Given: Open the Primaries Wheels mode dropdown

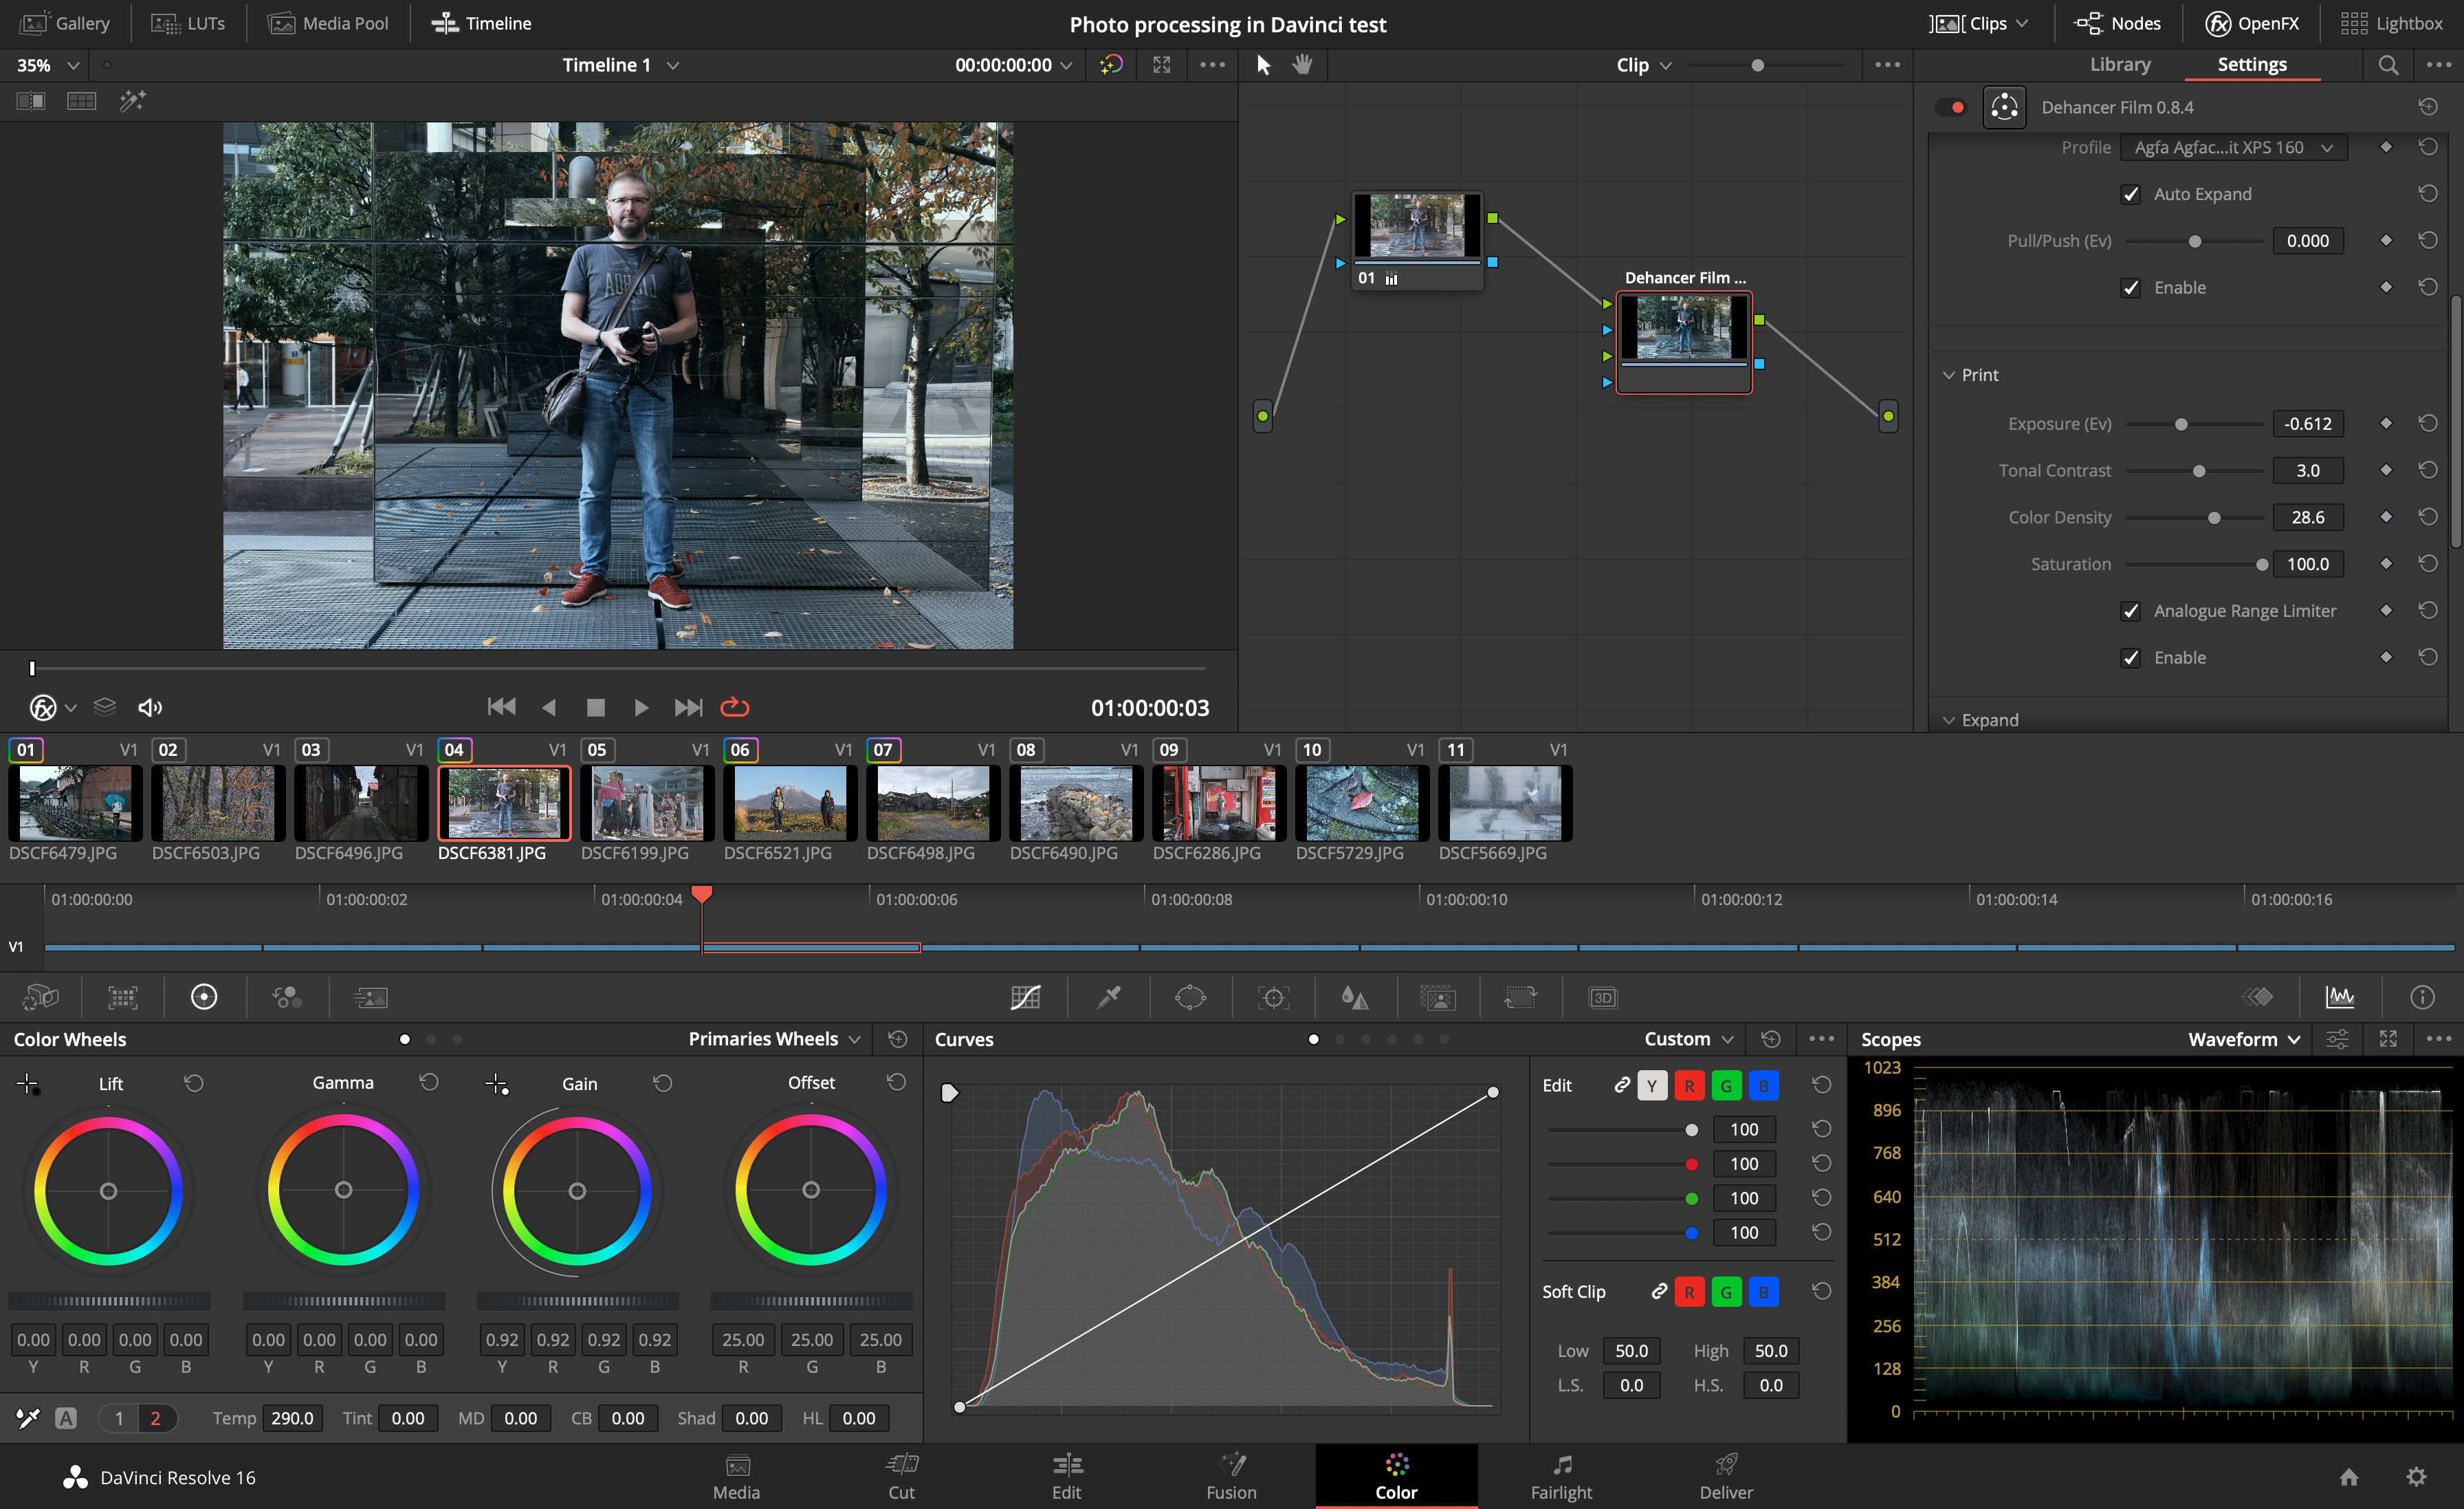Looking at the screenshot, I should coord(774,1039).
